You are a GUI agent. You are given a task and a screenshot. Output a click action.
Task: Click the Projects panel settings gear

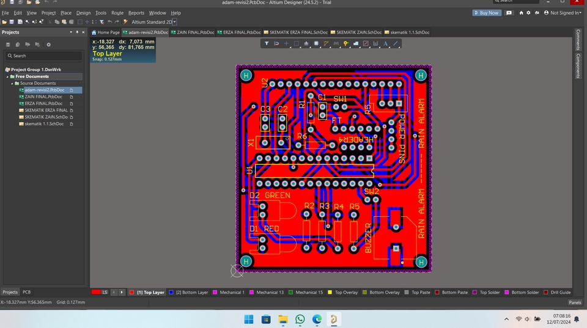click(x=48, y=45)
